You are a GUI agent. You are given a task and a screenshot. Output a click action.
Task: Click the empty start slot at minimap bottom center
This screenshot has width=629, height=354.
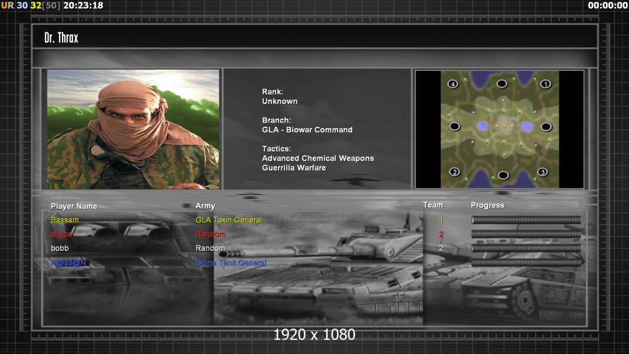coord(503,175)
